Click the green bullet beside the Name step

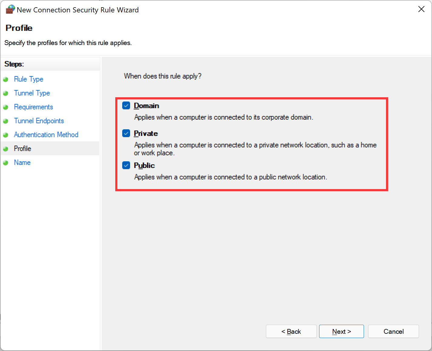(x=5, y=163)
